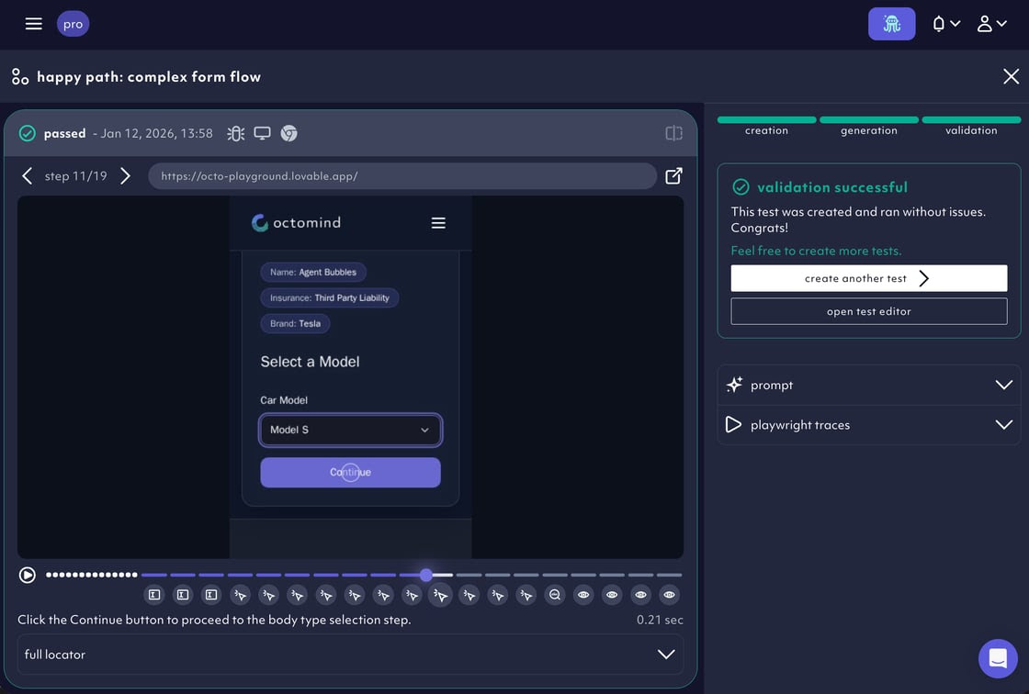Expand the full locator section
The height and width of the screenshot is (694, 1029).
click(x=350, y=654)
